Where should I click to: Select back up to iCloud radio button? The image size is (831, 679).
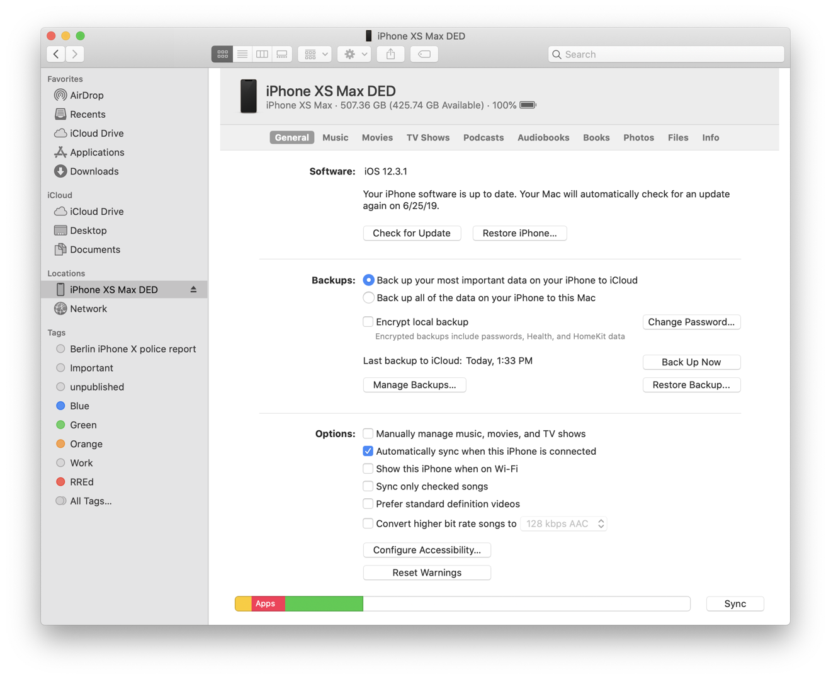[368, 280]
